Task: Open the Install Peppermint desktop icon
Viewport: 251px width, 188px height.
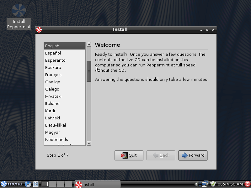Action: (19, 16)
